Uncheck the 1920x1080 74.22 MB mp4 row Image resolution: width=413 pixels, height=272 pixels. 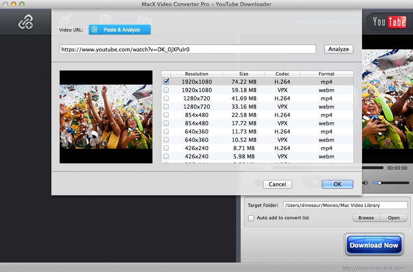(x=166, y=82)
